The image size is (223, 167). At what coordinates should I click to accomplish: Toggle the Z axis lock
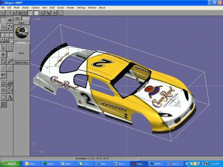tap(11, 35)
